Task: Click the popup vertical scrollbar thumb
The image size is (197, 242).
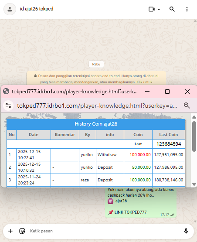Action: pyautogui.click(x=194, y=136)
